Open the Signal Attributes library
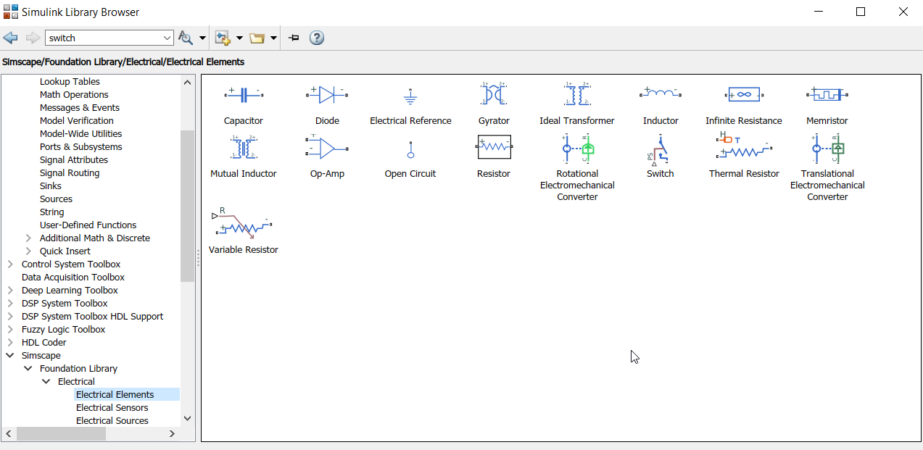923x450 pixels. tap(74, 159)
